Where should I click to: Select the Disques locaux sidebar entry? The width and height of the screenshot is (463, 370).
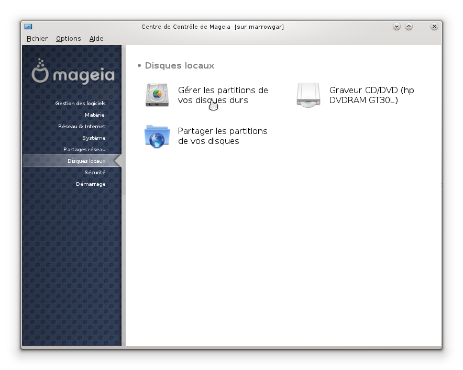click(x=86, y=161)
